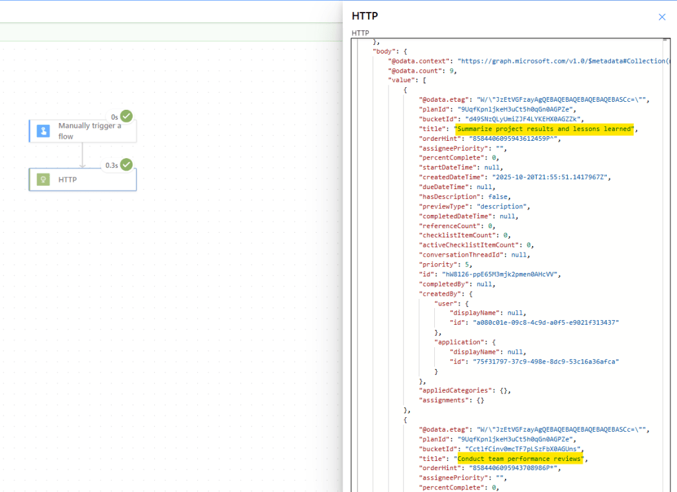Image resolution: width=677 pixels, height=492 pixels.
Task: Click the scrollbar of the JSON output viewer
Action: click(x=666, y=198)
